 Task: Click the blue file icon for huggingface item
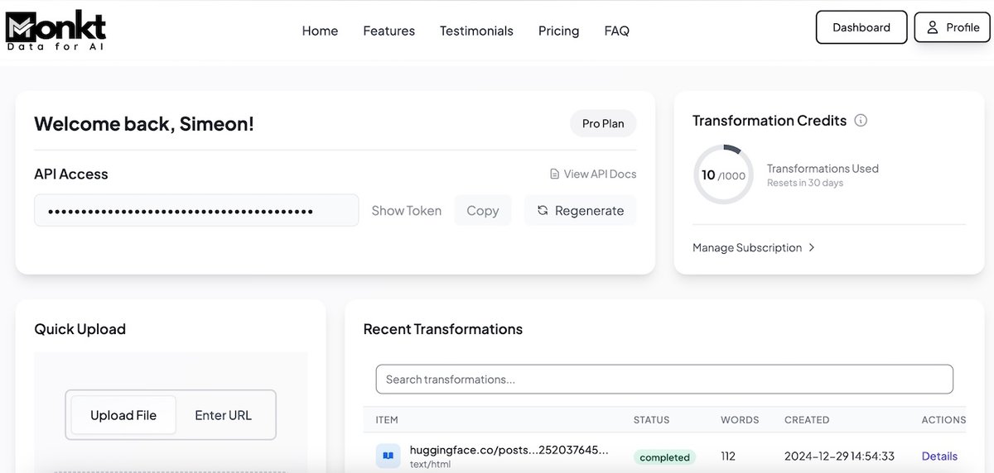387,456
